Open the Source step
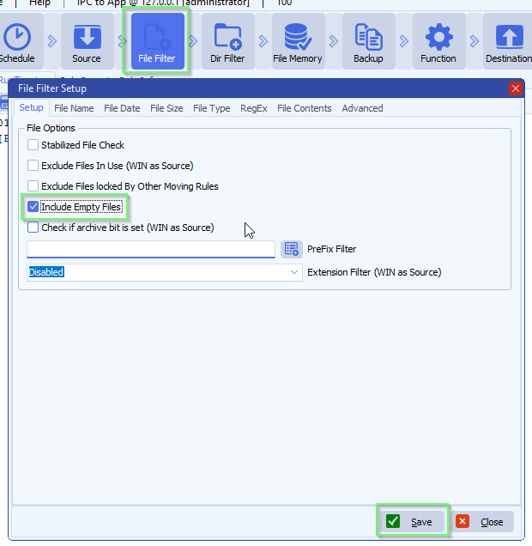 pyautogui.click(x=87, y=41)
